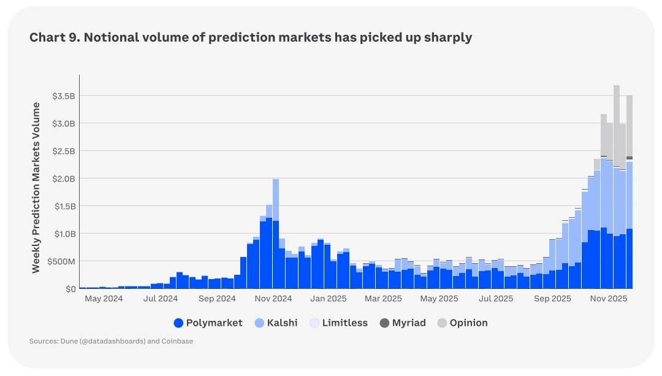Select the May 2024 x-axis label
662x376 pixels.
click(x=104, y=299)
